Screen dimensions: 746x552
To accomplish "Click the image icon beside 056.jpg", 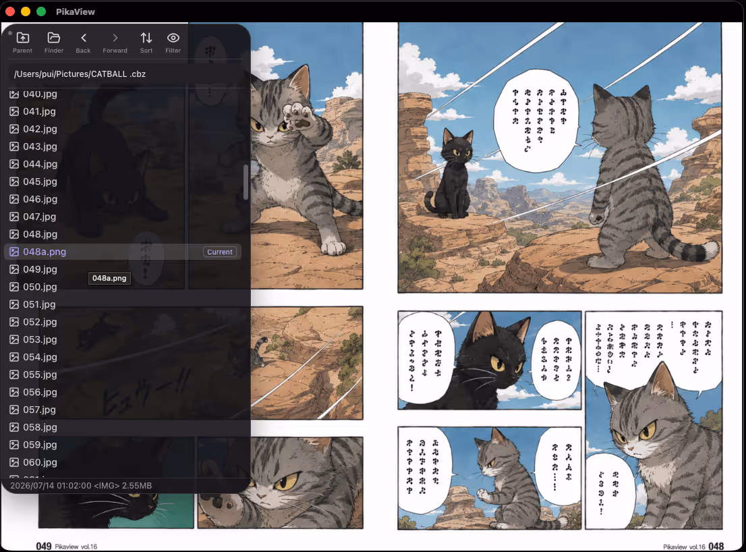I will click(14, 393).
